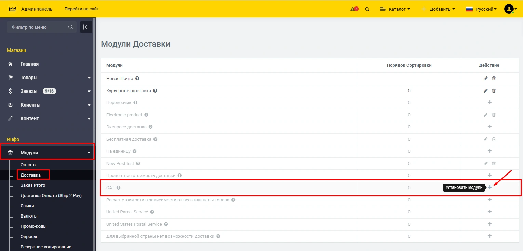Viewport: 523px width, 251px height.
Task: Open the Оплата submenu item
Action: pyautogui.click(x=28, y=165)
